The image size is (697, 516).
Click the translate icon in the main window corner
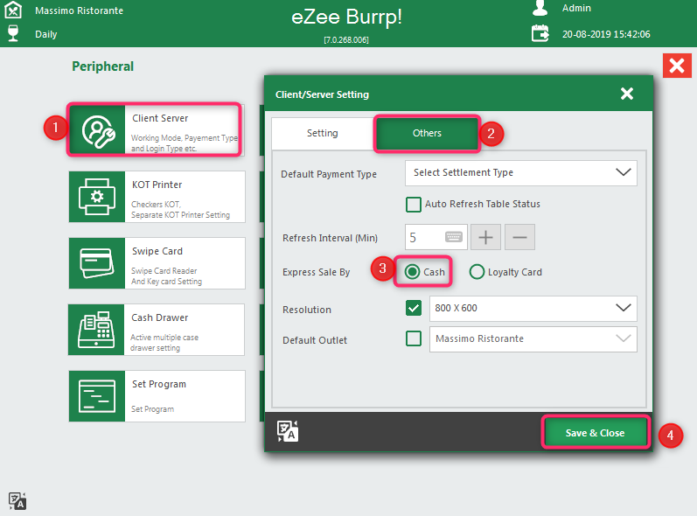(17, 501)
